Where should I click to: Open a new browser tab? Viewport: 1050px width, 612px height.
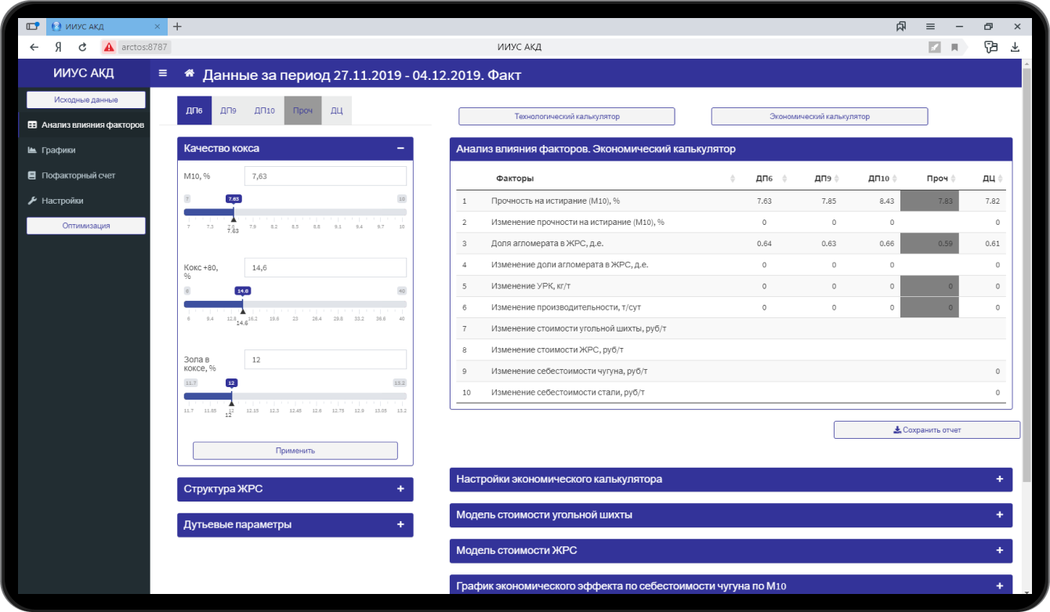pyautogui.click(x=177, y=26)
